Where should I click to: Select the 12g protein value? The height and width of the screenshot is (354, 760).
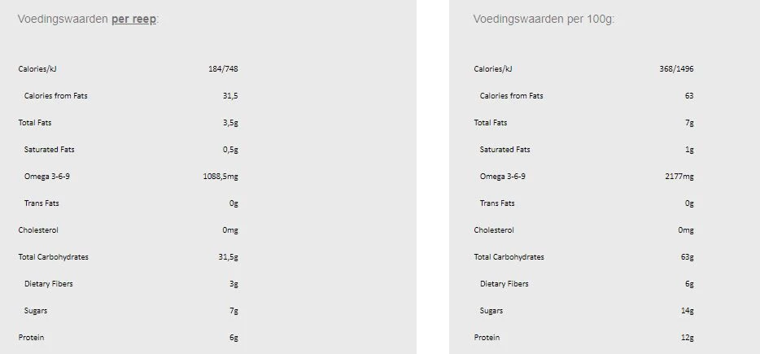686,338
